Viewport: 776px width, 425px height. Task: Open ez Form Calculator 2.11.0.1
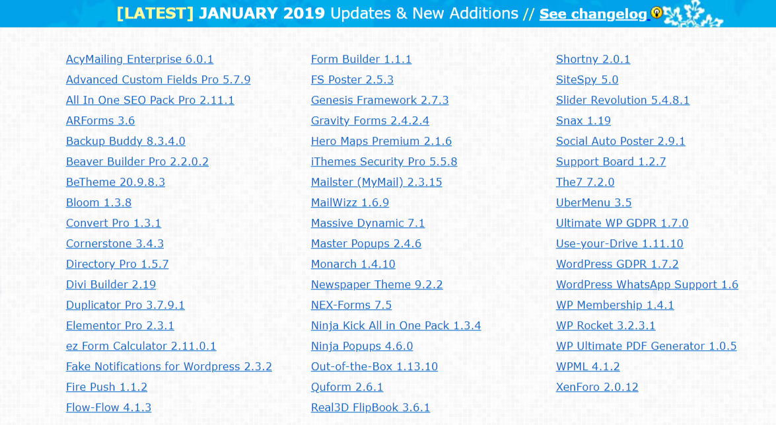141,346
